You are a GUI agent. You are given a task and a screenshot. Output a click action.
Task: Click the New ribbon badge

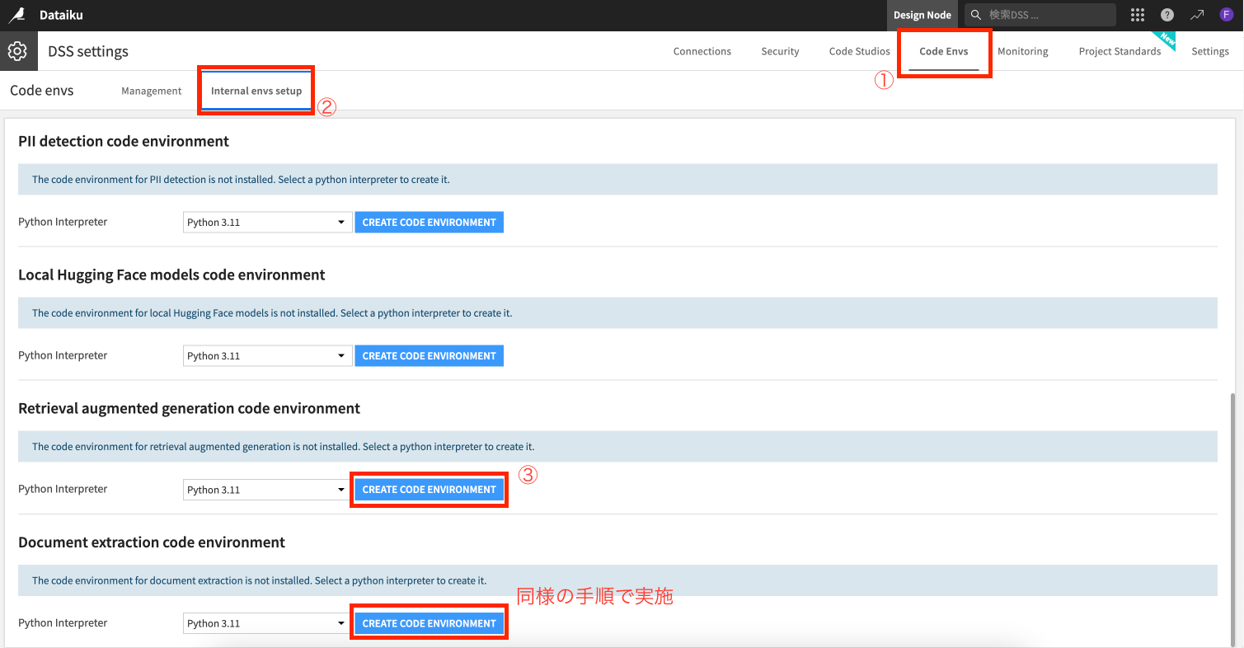[x=1163, y=41]
